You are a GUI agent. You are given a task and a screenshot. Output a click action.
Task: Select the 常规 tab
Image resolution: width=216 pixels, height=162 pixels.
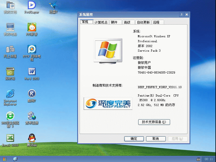(x=87, y=22)
